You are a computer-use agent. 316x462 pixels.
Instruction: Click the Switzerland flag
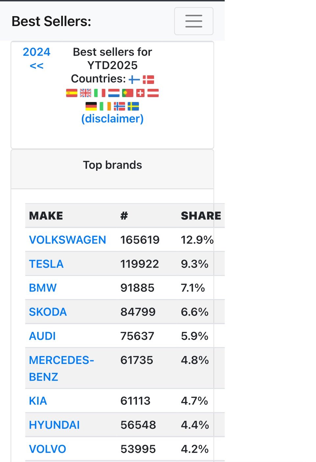click(x=141, y=93)
